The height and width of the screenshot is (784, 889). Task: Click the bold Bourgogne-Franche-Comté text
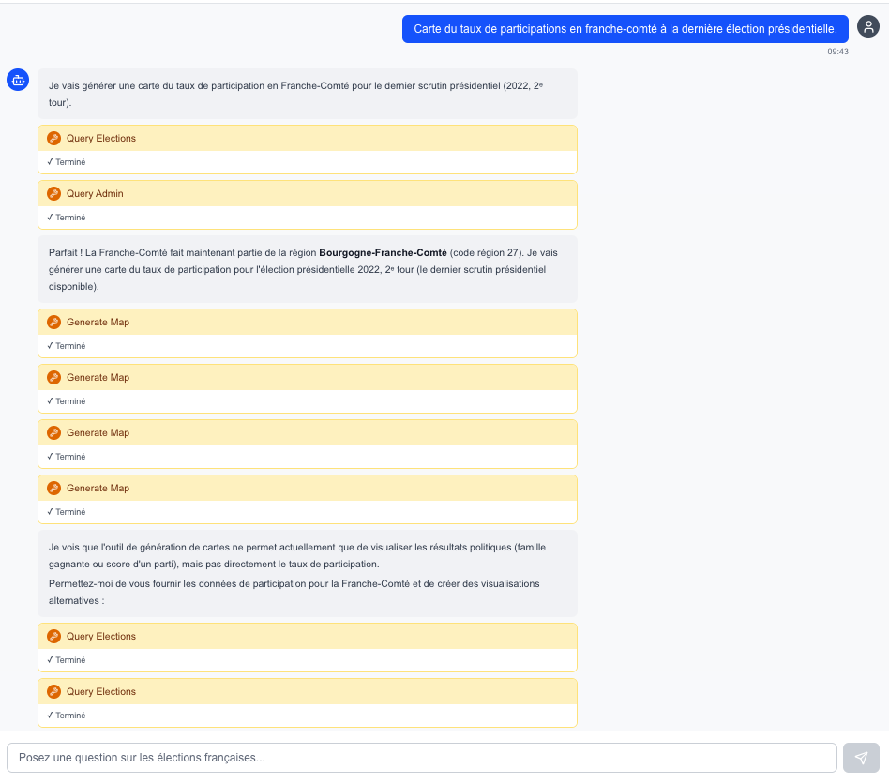point(383,253)
